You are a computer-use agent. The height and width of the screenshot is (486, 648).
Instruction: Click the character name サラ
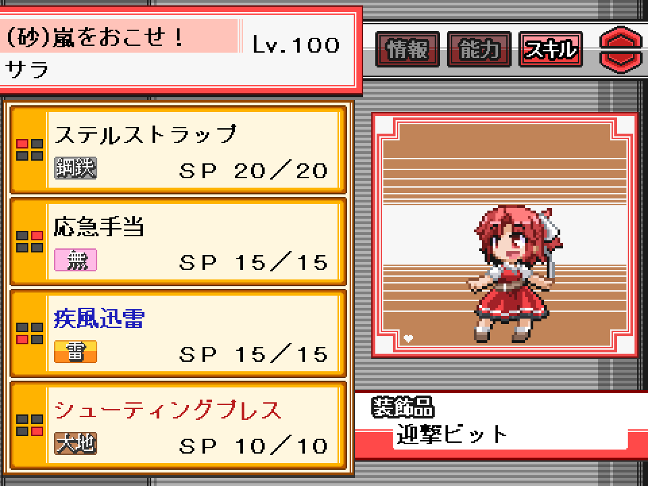click(x=27, y=69)
